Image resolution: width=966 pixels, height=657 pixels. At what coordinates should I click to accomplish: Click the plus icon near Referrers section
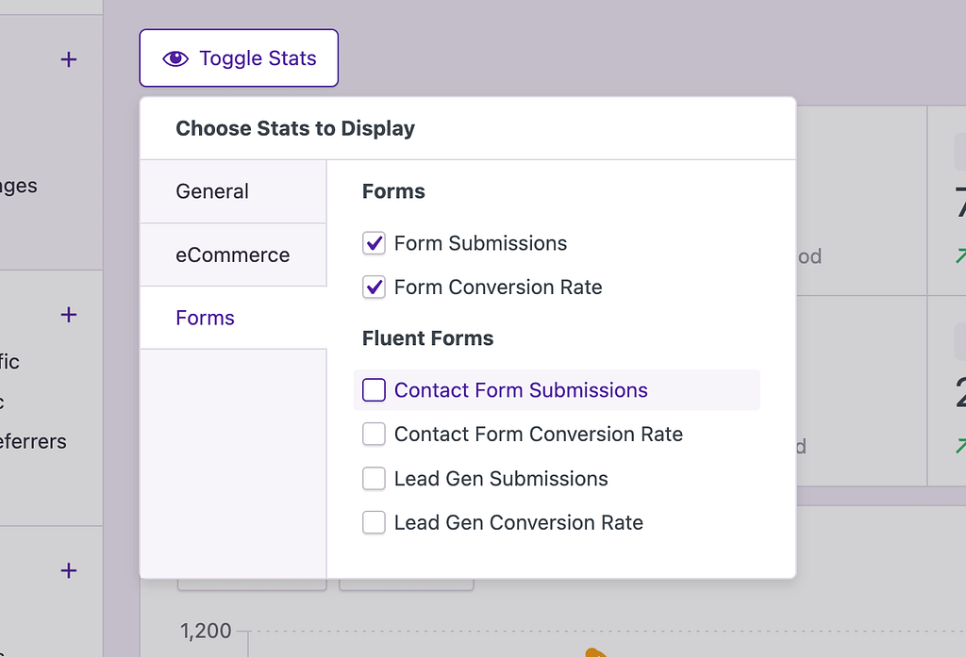(67, 314)
